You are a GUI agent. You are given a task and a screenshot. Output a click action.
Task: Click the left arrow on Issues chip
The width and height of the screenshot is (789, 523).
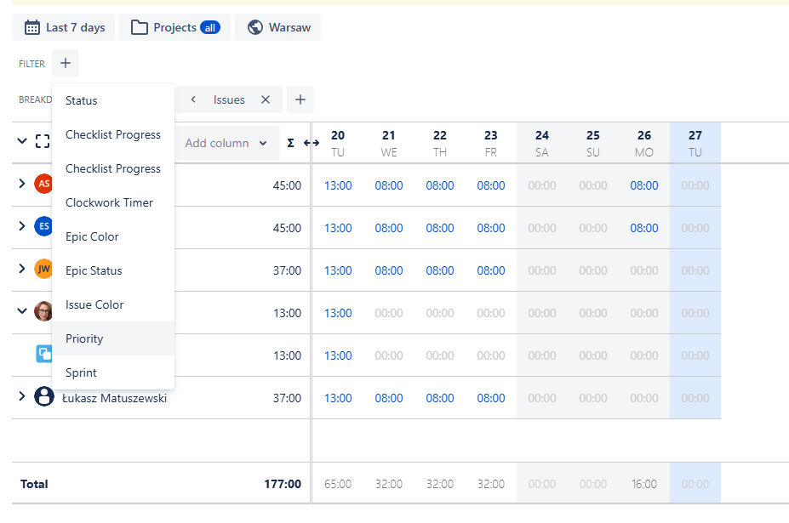(193, 99)
